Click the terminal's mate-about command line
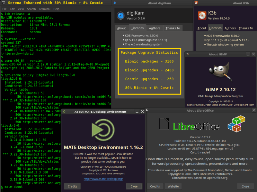The width and height of the screenshot is (257, 192). (13, 187)
